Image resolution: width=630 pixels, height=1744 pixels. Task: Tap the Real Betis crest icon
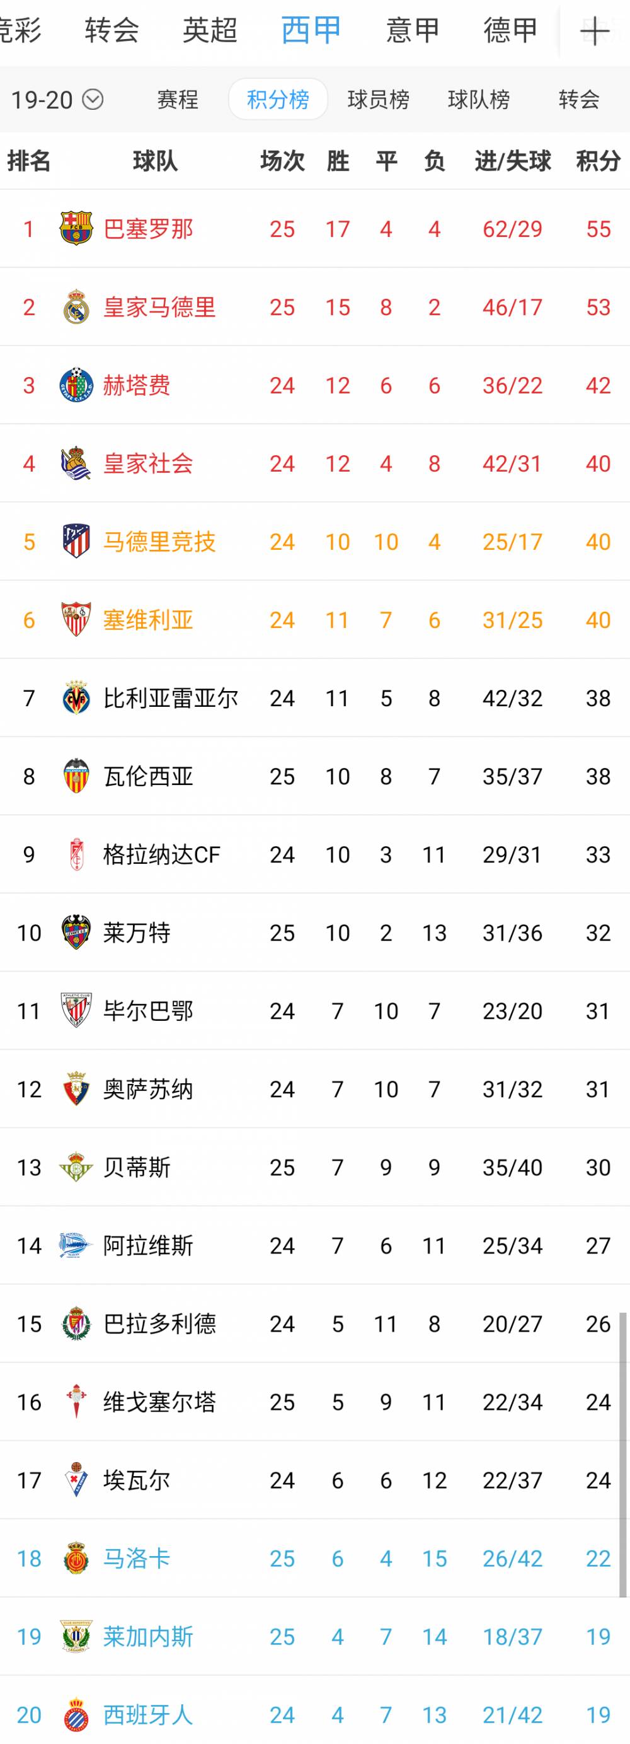(x=76, y=1167)
